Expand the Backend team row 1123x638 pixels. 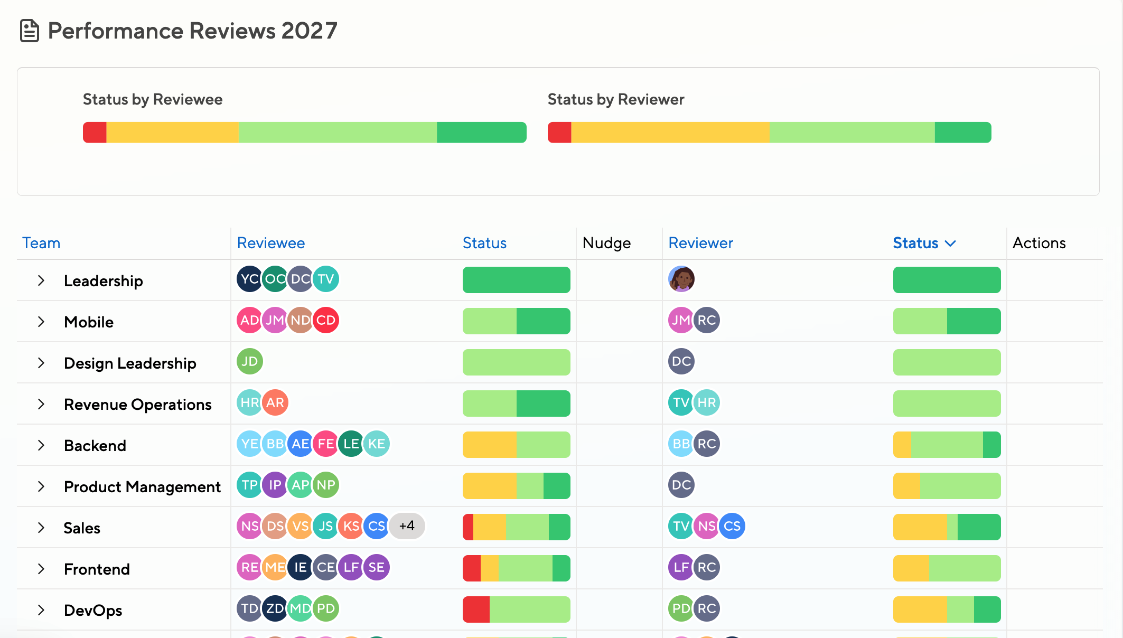(41, 445)
